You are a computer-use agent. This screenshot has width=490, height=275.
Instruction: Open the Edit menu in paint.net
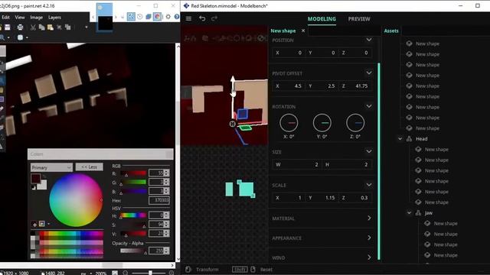[x=5, y=17]
